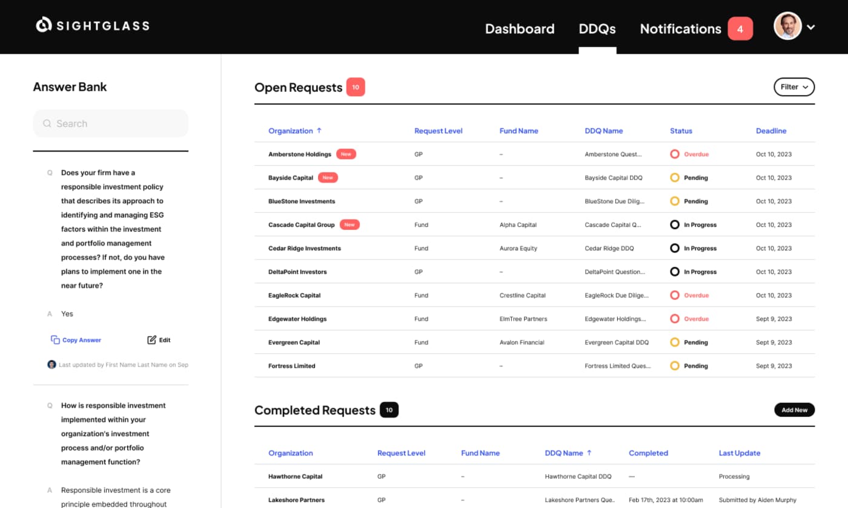848x508 pixels.
Task: Click the copy icon next to Copy Answer
Action: click(x=54, y=340)
